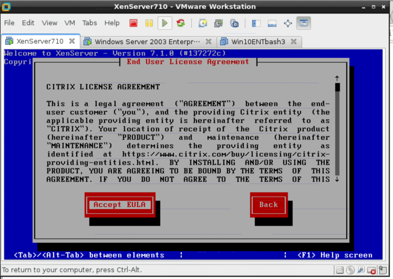Click the hard disk status icon
Image resolution: width=393 pixels, height=279 pixels.
click(x=340, y=270)
